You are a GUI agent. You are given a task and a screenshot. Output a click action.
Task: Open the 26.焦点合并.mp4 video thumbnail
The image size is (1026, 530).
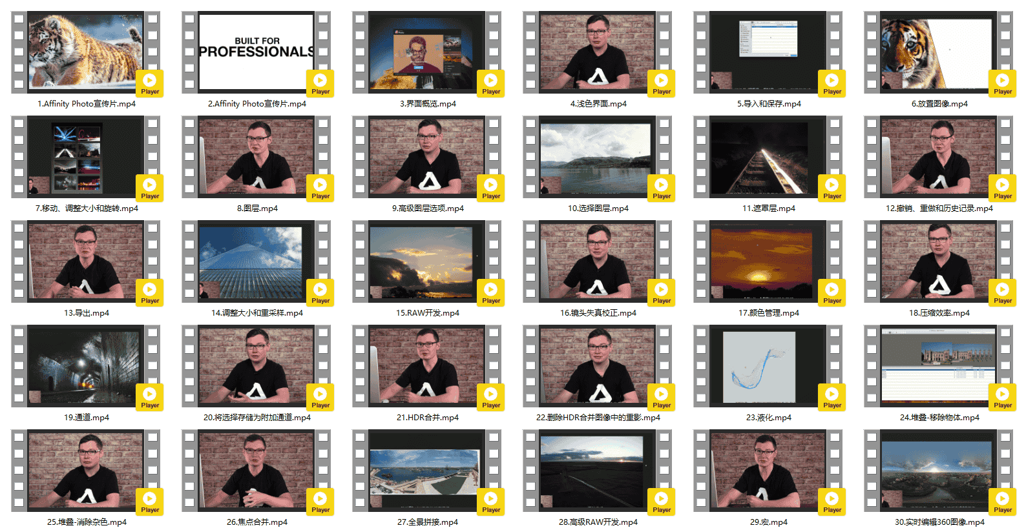[x=256, y=470]
